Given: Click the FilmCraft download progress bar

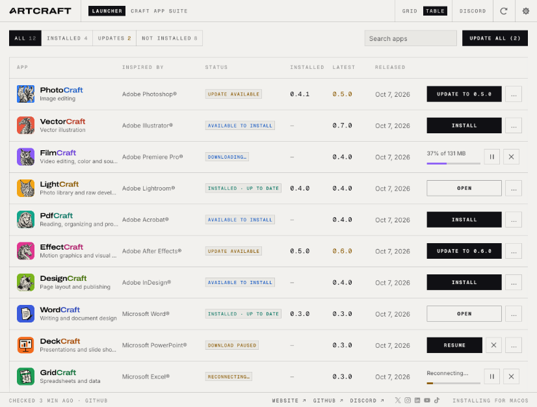Looking at the screenshot, I should click(x=453, y=163).
